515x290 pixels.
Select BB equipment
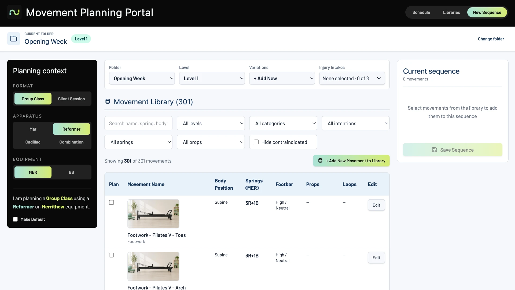tap(71, 172)
